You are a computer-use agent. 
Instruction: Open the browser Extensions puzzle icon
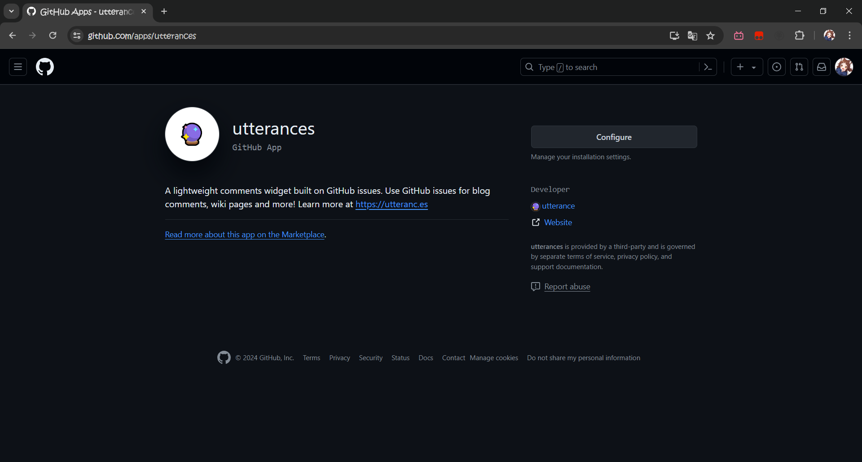pyautogui.click(x=799, y=36)
